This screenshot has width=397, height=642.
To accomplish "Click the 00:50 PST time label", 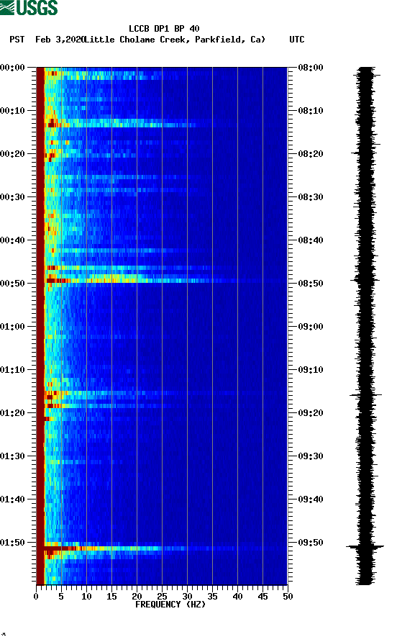I will tap(13, 284).
